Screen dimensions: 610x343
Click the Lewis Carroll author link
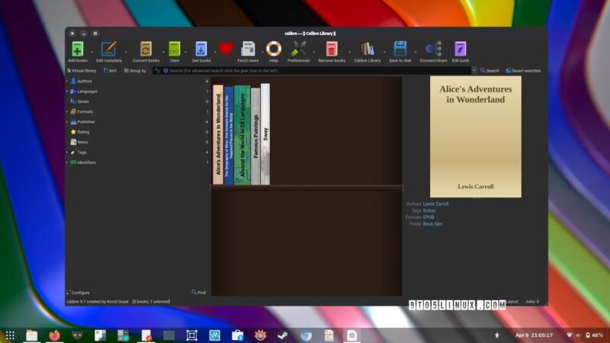click(x=436, y=204)
